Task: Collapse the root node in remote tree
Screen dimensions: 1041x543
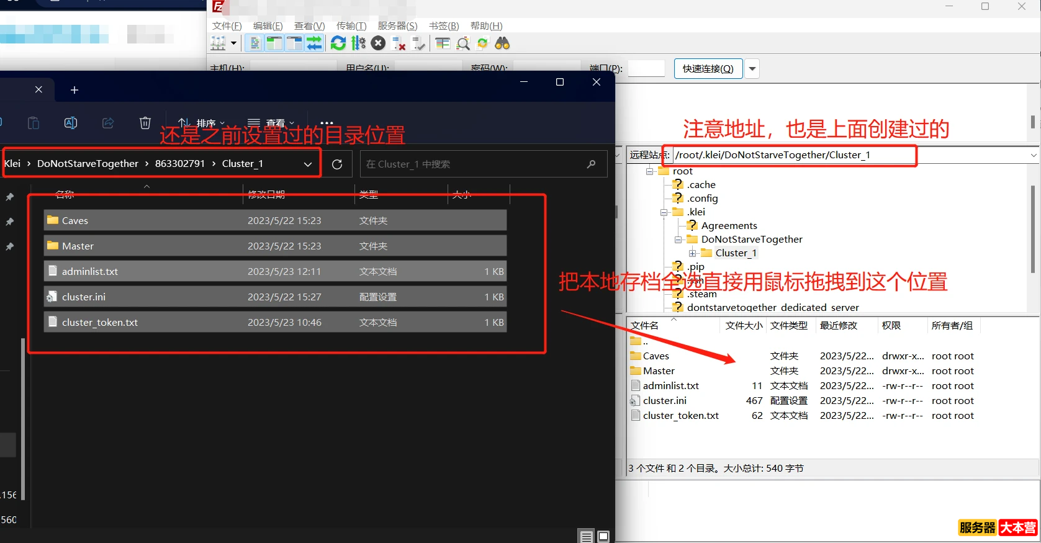Action: [650, 171]
